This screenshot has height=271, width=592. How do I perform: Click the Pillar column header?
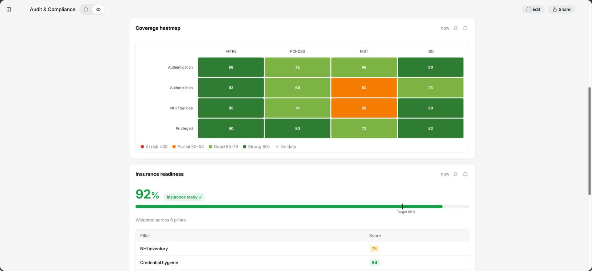point(145,236)
